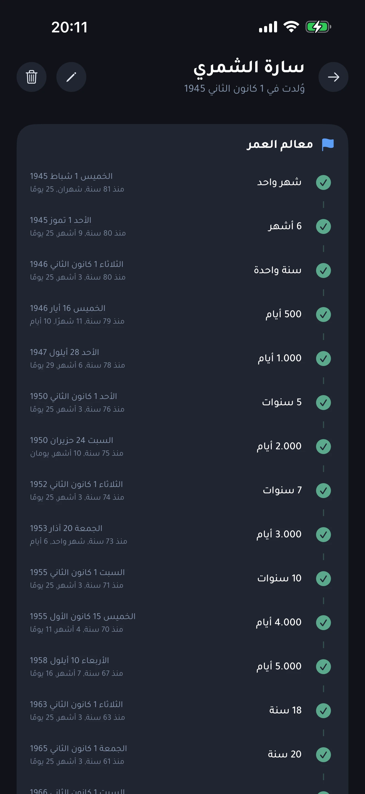The height and width of the screenshot is (794, 365).
Task: Tap the date الجمعة 20 آذار 1953
Action: click(x=66, y=528)
